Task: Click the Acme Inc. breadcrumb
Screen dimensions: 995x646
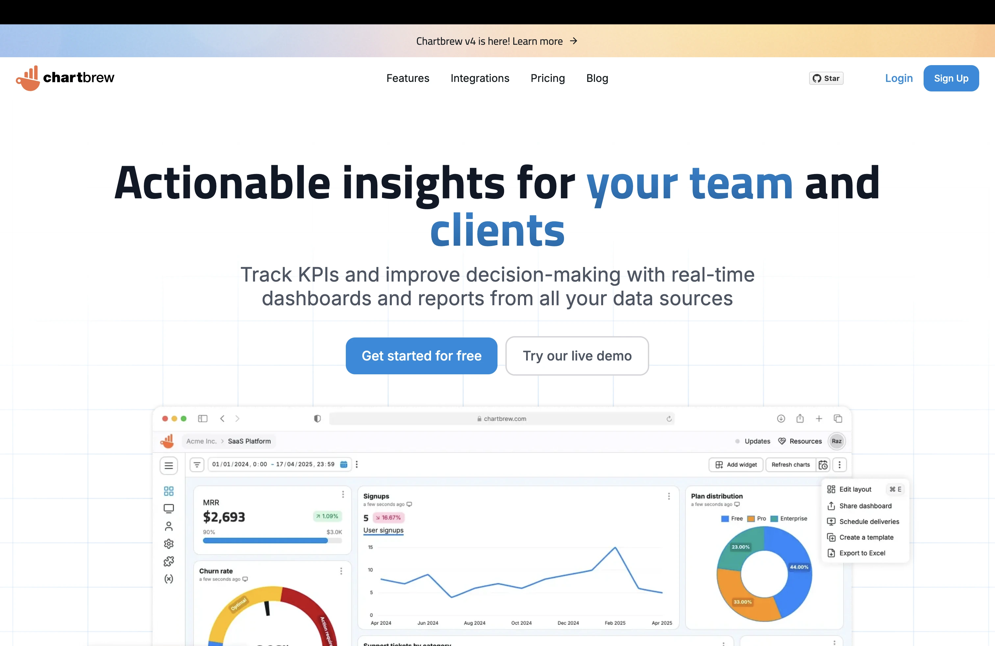Action: (x=201, y=441)
